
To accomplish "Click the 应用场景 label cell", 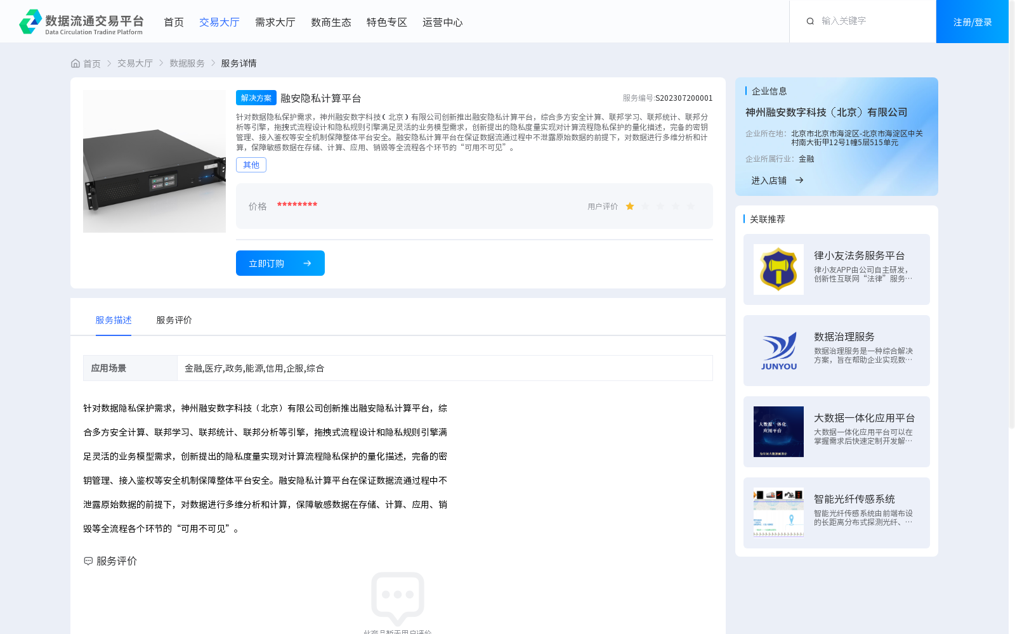I will 130,368.
